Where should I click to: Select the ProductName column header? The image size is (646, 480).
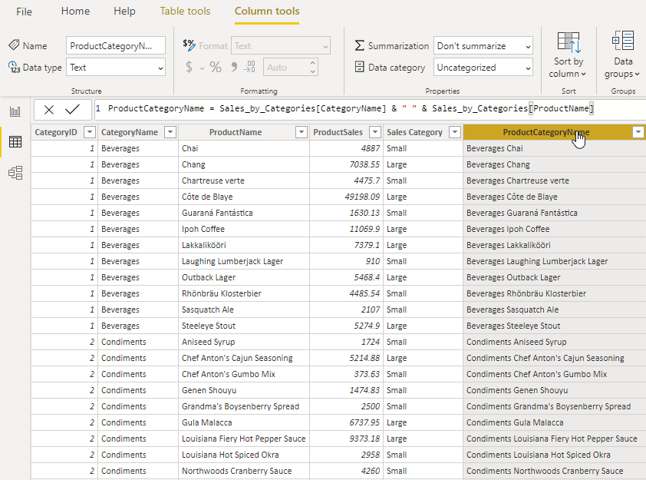pyautogui.click(x=235, y=132)
